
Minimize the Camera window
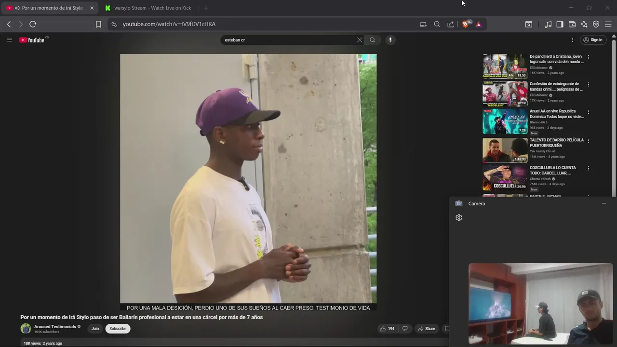pos(604,203)
